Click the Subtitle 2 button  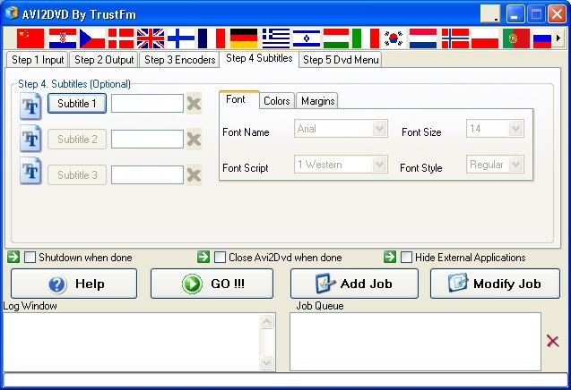point(77,140)
